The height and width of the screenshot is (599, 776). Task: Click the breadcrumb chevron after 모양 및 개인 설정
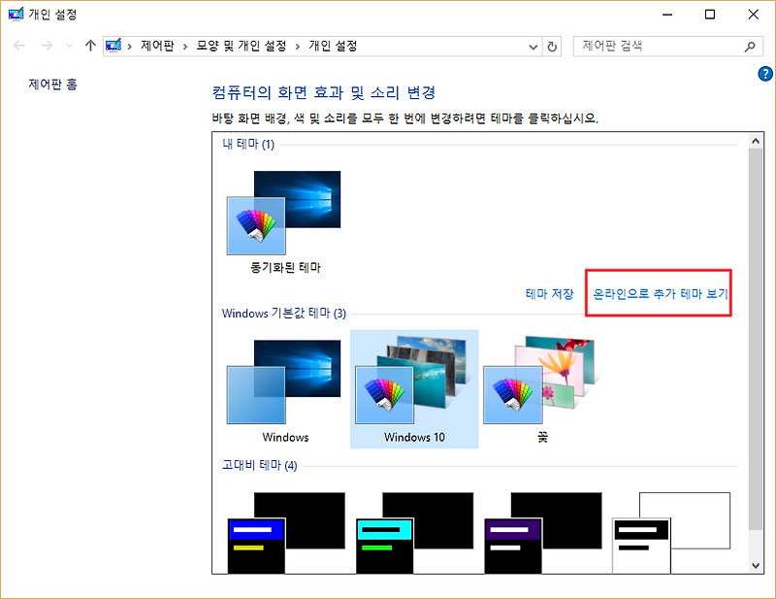[x=298, y=47]
